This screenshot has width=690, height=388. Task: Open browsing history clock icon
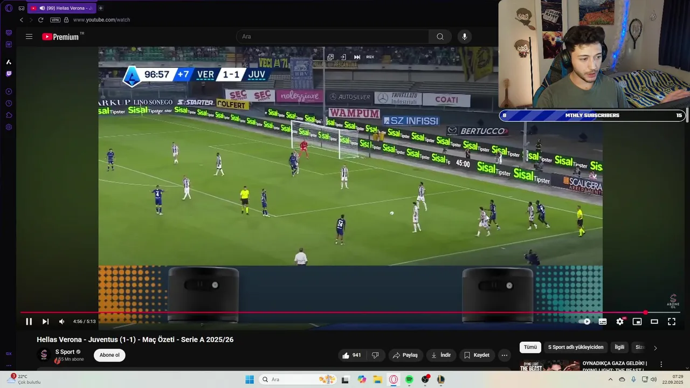click(9, 103)
